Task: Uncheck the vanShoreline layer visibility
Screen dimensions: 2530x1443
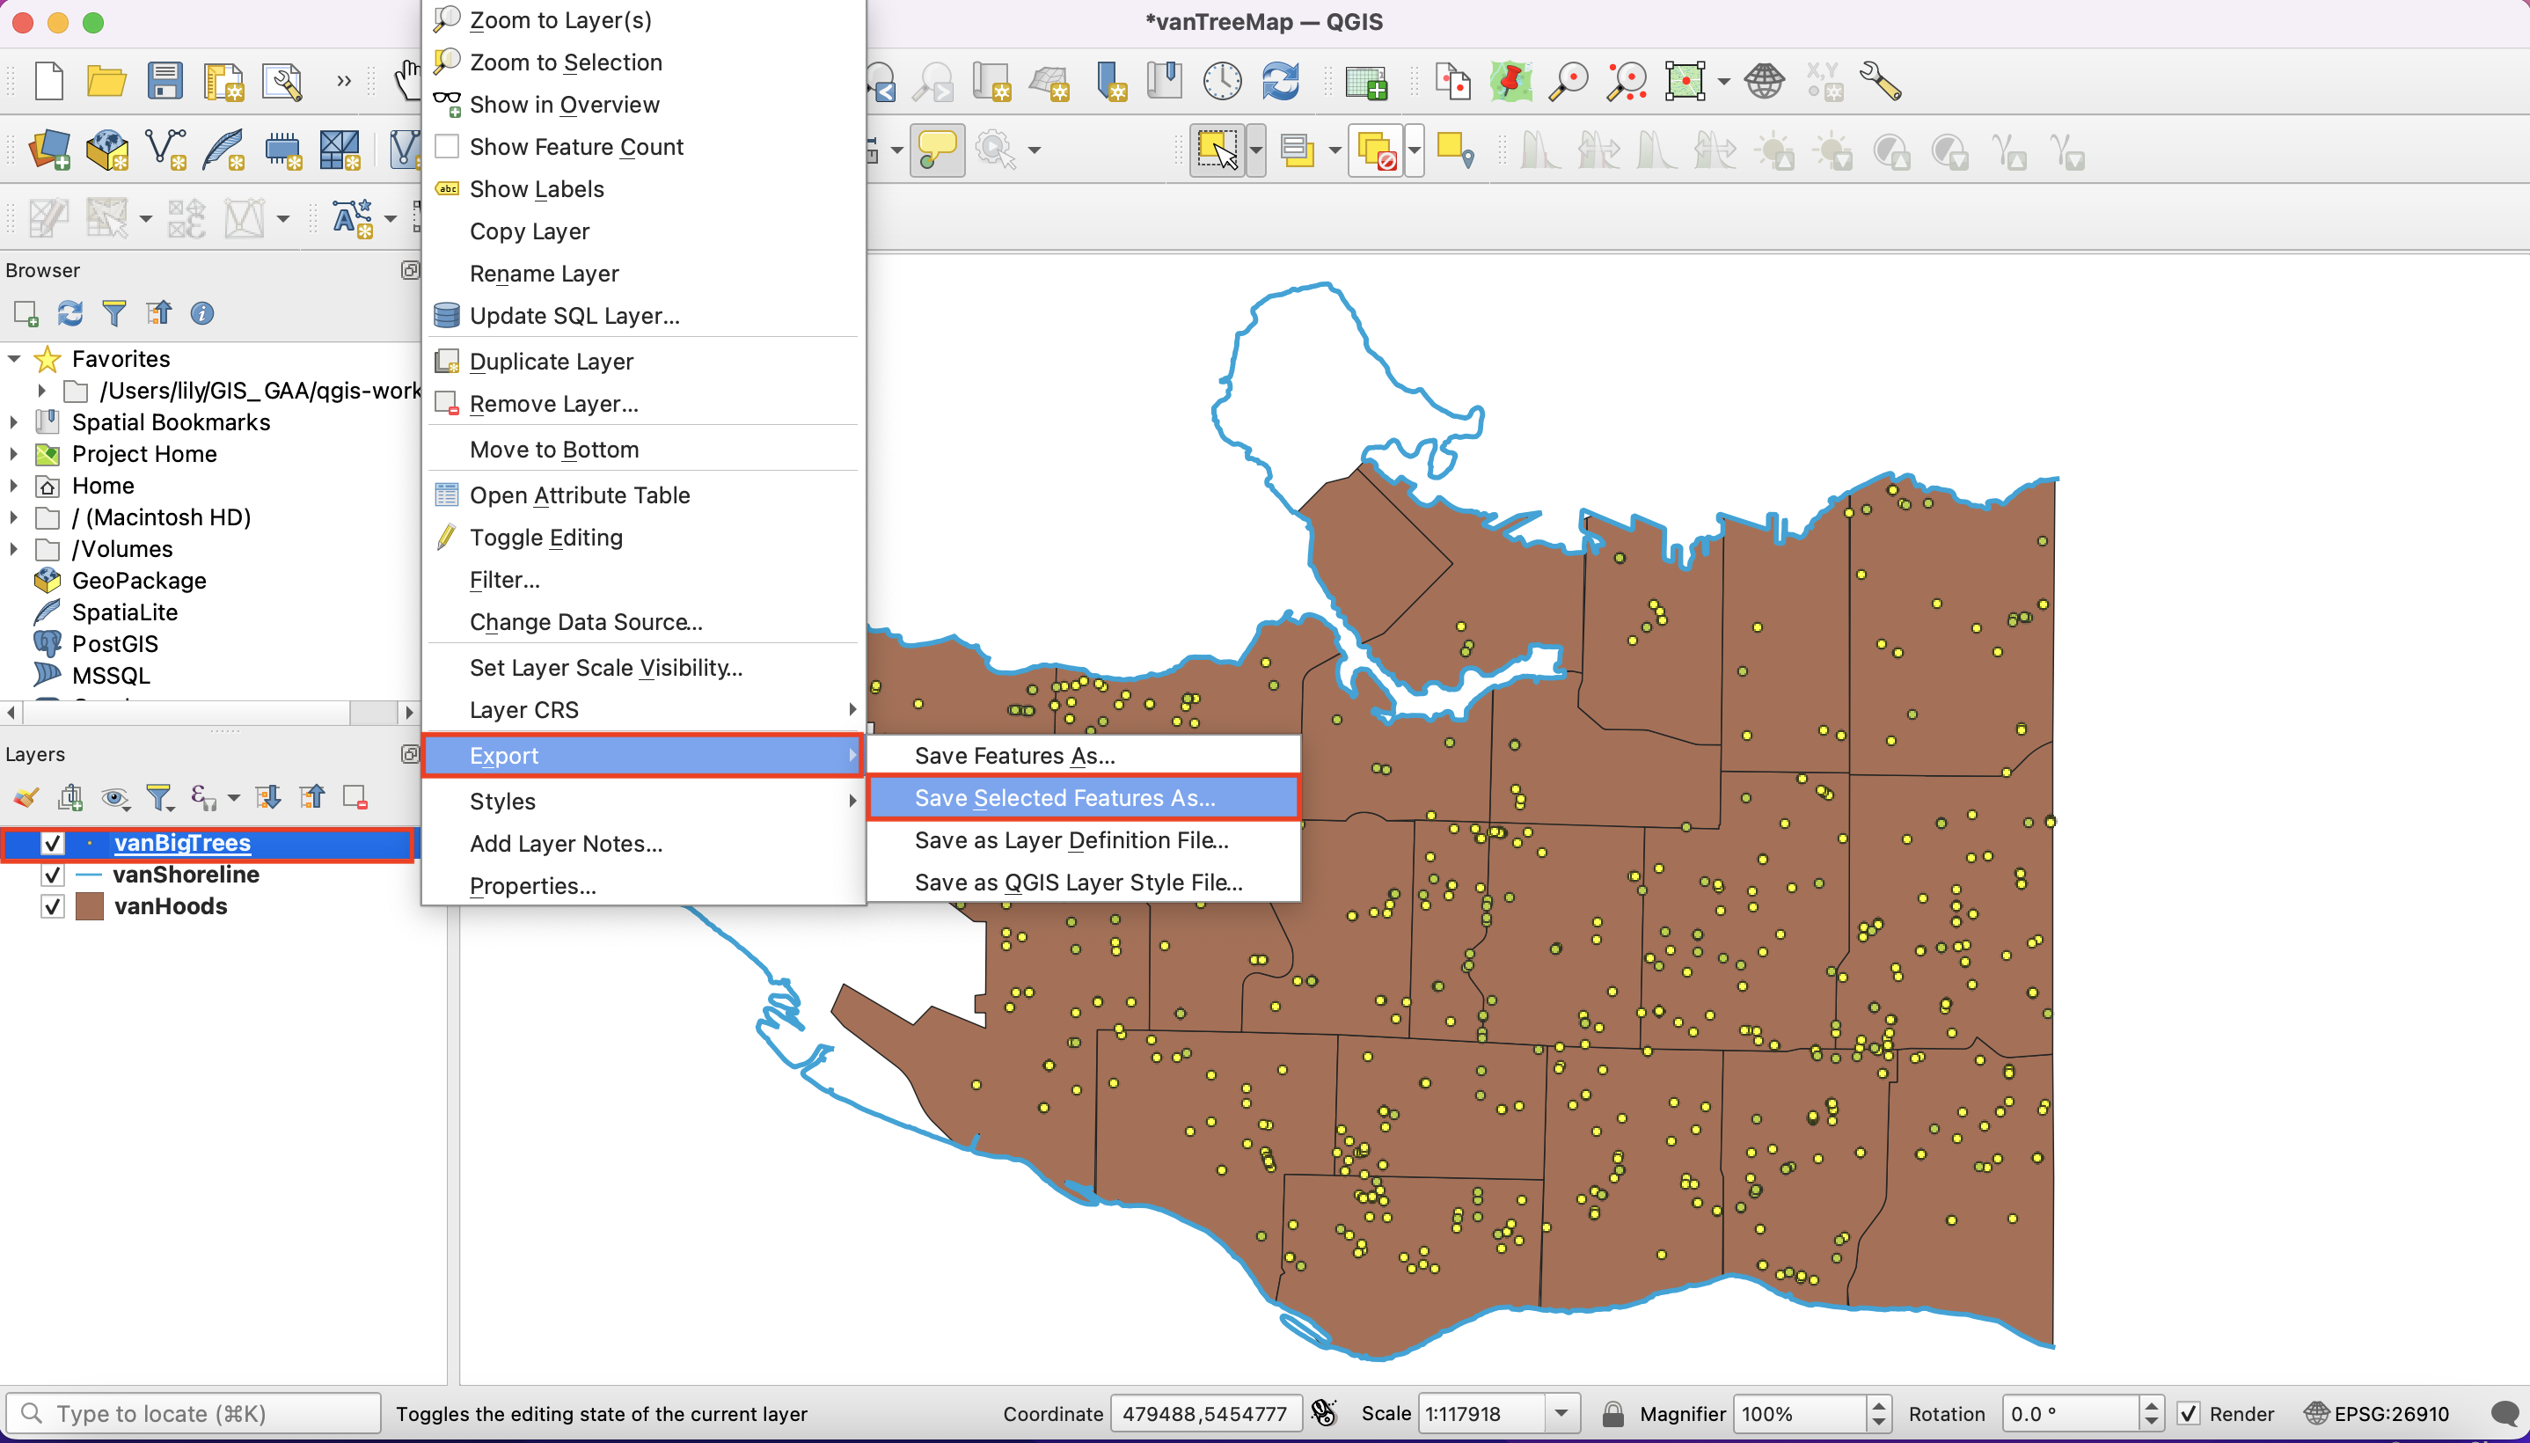Action: (x=53, y=875)
